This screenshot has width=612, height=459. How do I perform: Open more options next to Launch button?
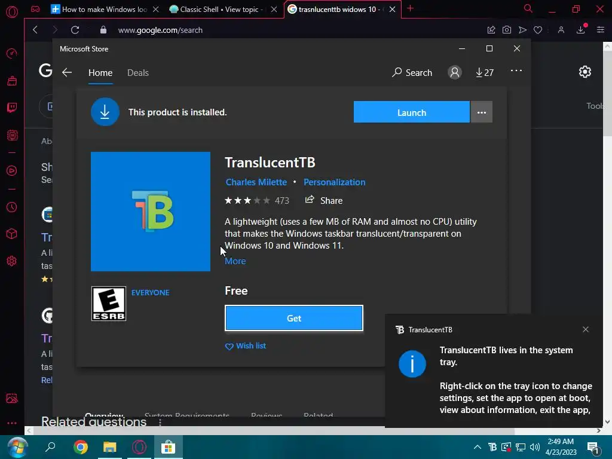click(x=482, y=112)
